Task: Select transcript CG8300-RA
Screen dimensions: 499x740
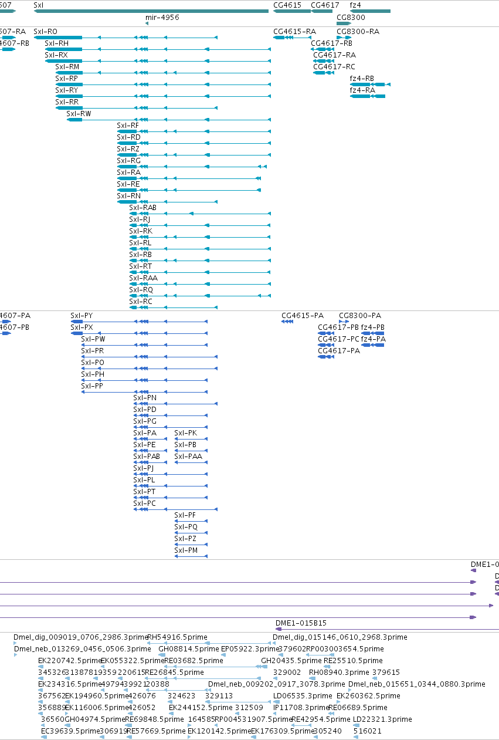Action: tap(358, 32)
